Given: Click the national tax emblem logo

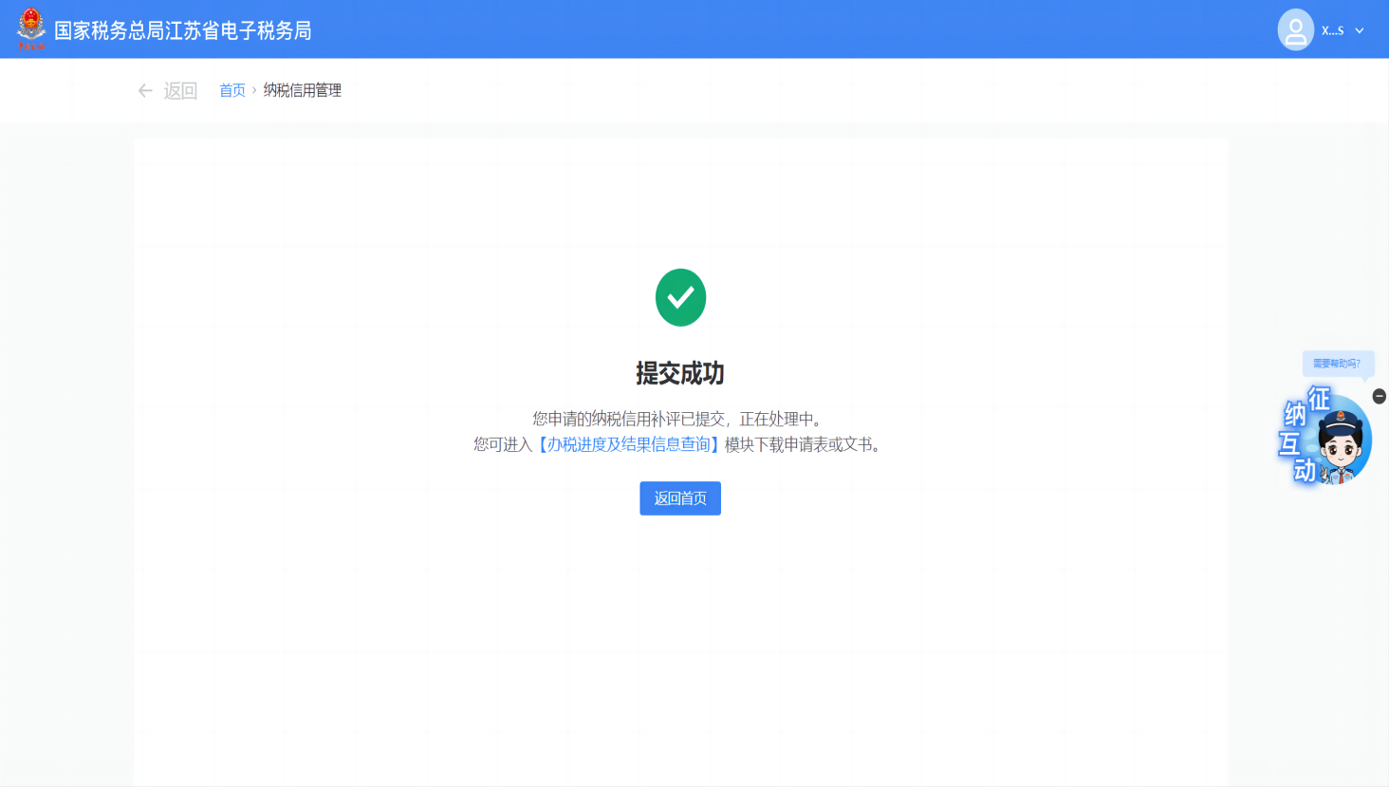Looking at the screenshot, I should pyautogui.click(x=31, y=28).
